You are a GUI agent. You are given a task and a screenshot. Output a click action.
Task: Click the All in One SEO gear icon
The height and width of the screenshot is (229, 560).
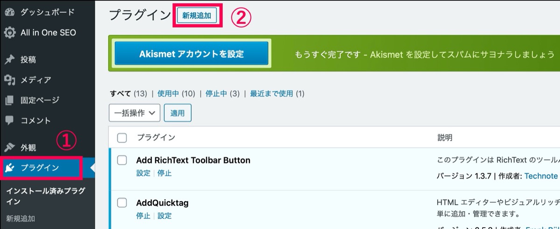pyautogui.click(x=9, y=33)
